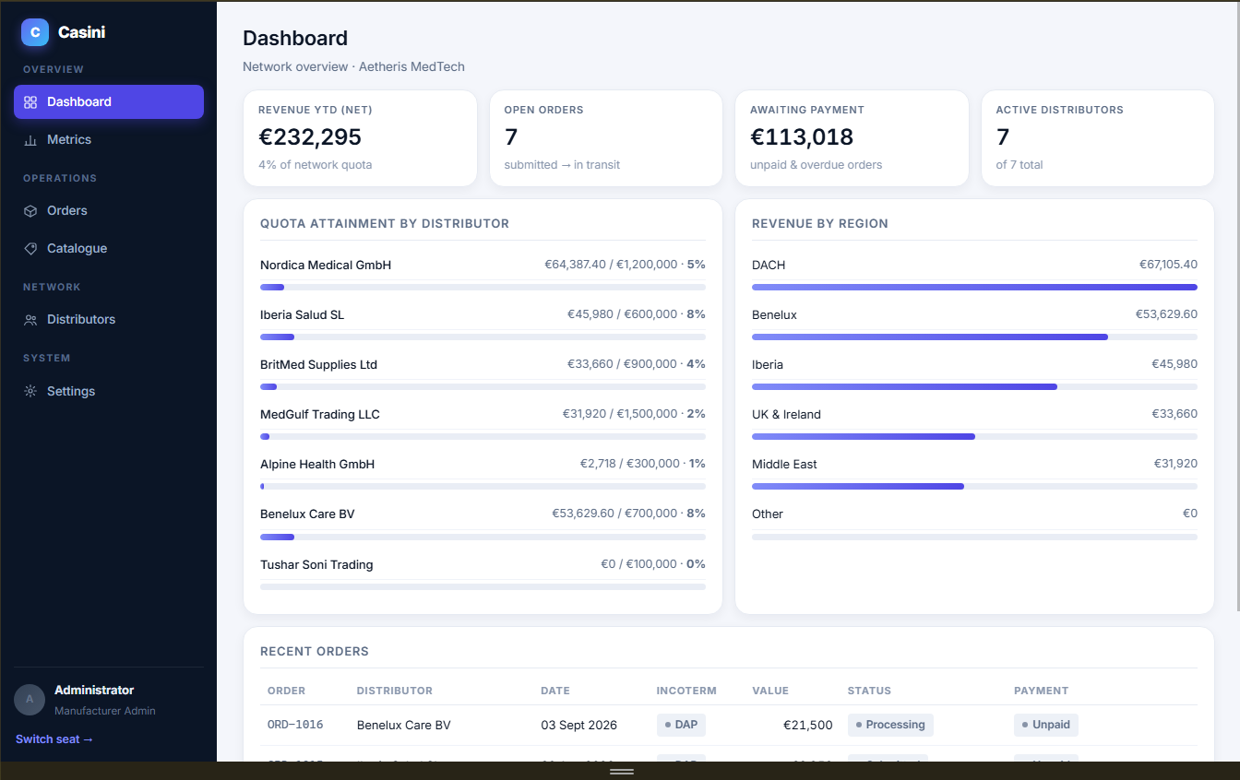Click the Settings gear icon
Viewport: 1240px width, 780px height.
30,392
